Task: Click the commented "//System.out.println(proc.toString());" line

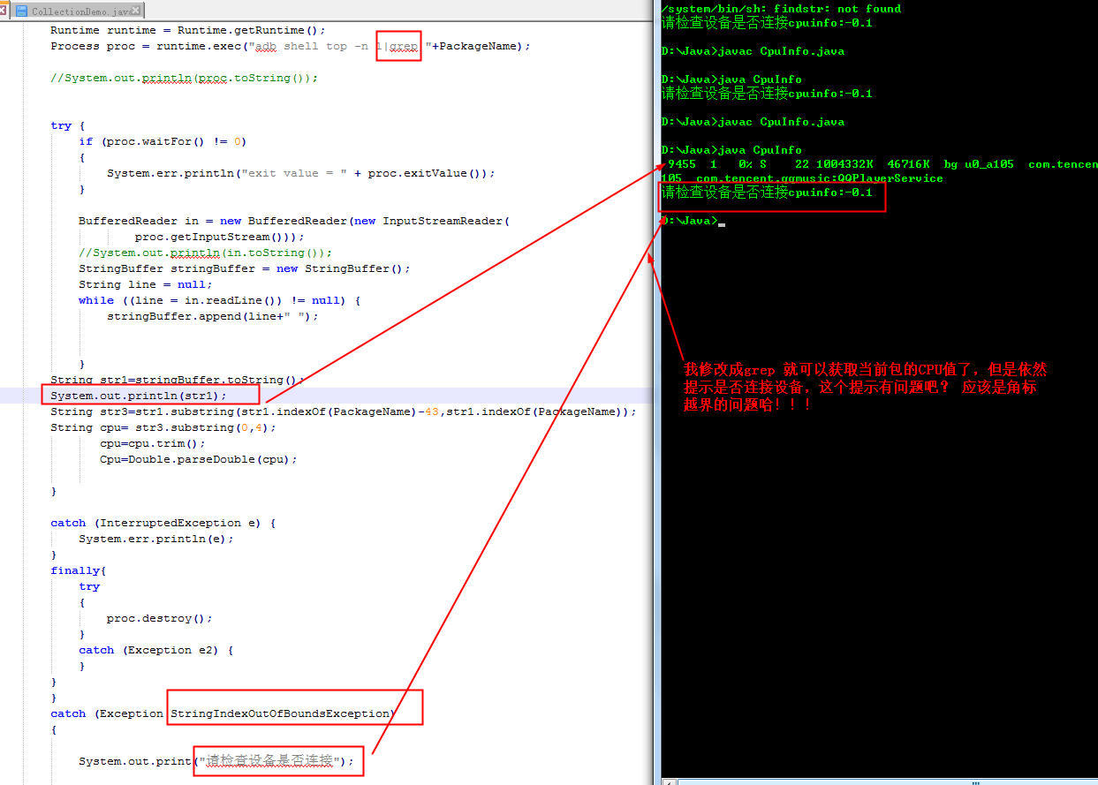Action: point(184,78)
